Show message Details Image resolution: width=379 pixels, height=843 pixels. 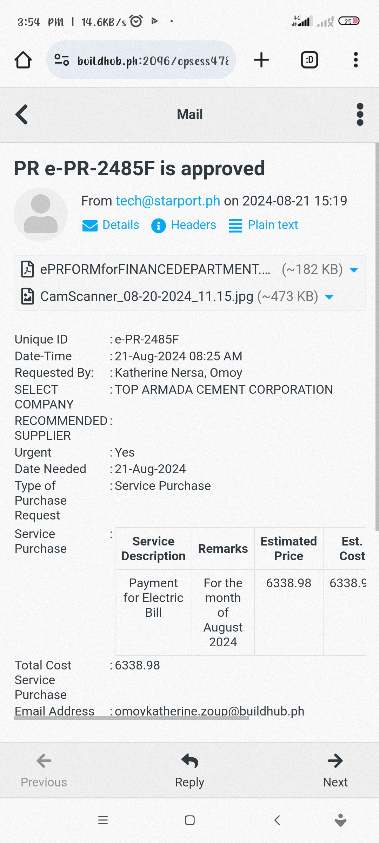[111, 225]
